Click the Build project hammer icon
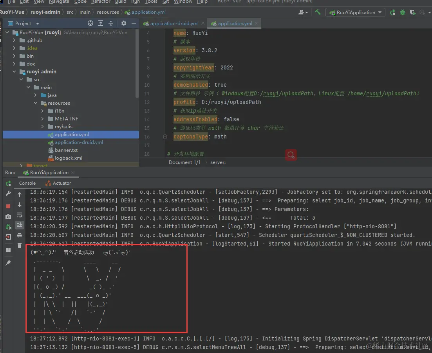Viewport: 432px width, 353px height. 318,12
